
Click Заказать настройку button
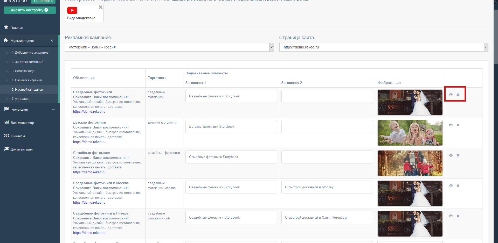click(x=30, y=10)
